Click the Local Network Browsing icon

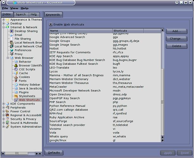(12, 43)
